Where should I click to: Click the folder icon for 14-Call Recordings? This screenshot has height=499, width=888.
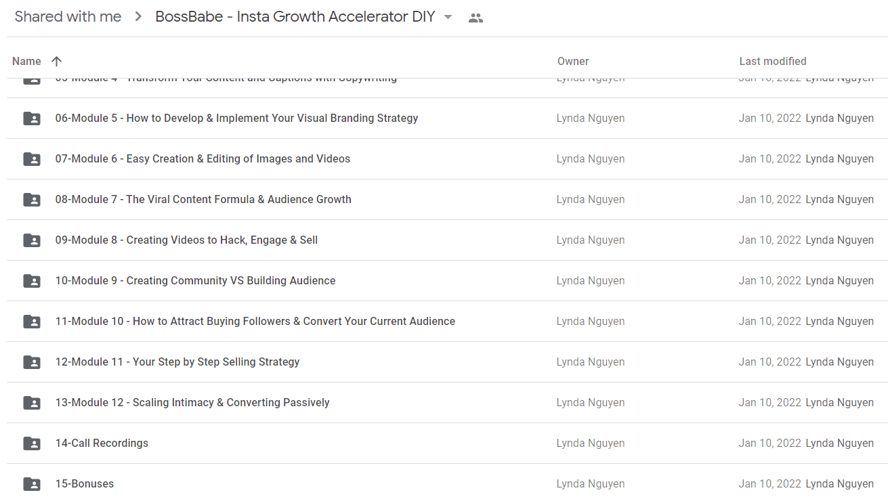point(32,443)
